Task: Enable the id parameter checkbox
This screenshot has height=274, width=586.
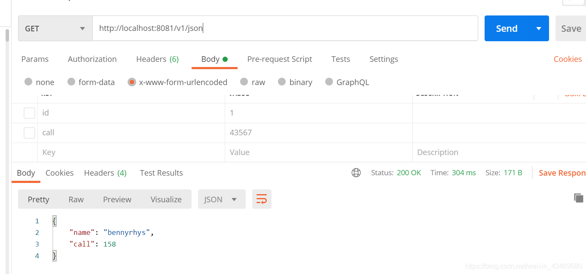Action: 29,113
